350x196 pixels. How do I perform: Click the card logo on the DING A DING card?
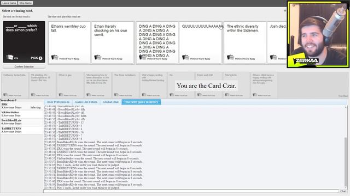tap(142, 57)
